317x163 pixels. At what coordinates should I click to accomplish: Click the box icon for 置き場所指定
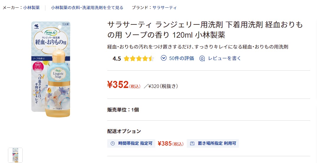[x=192, y=144]
